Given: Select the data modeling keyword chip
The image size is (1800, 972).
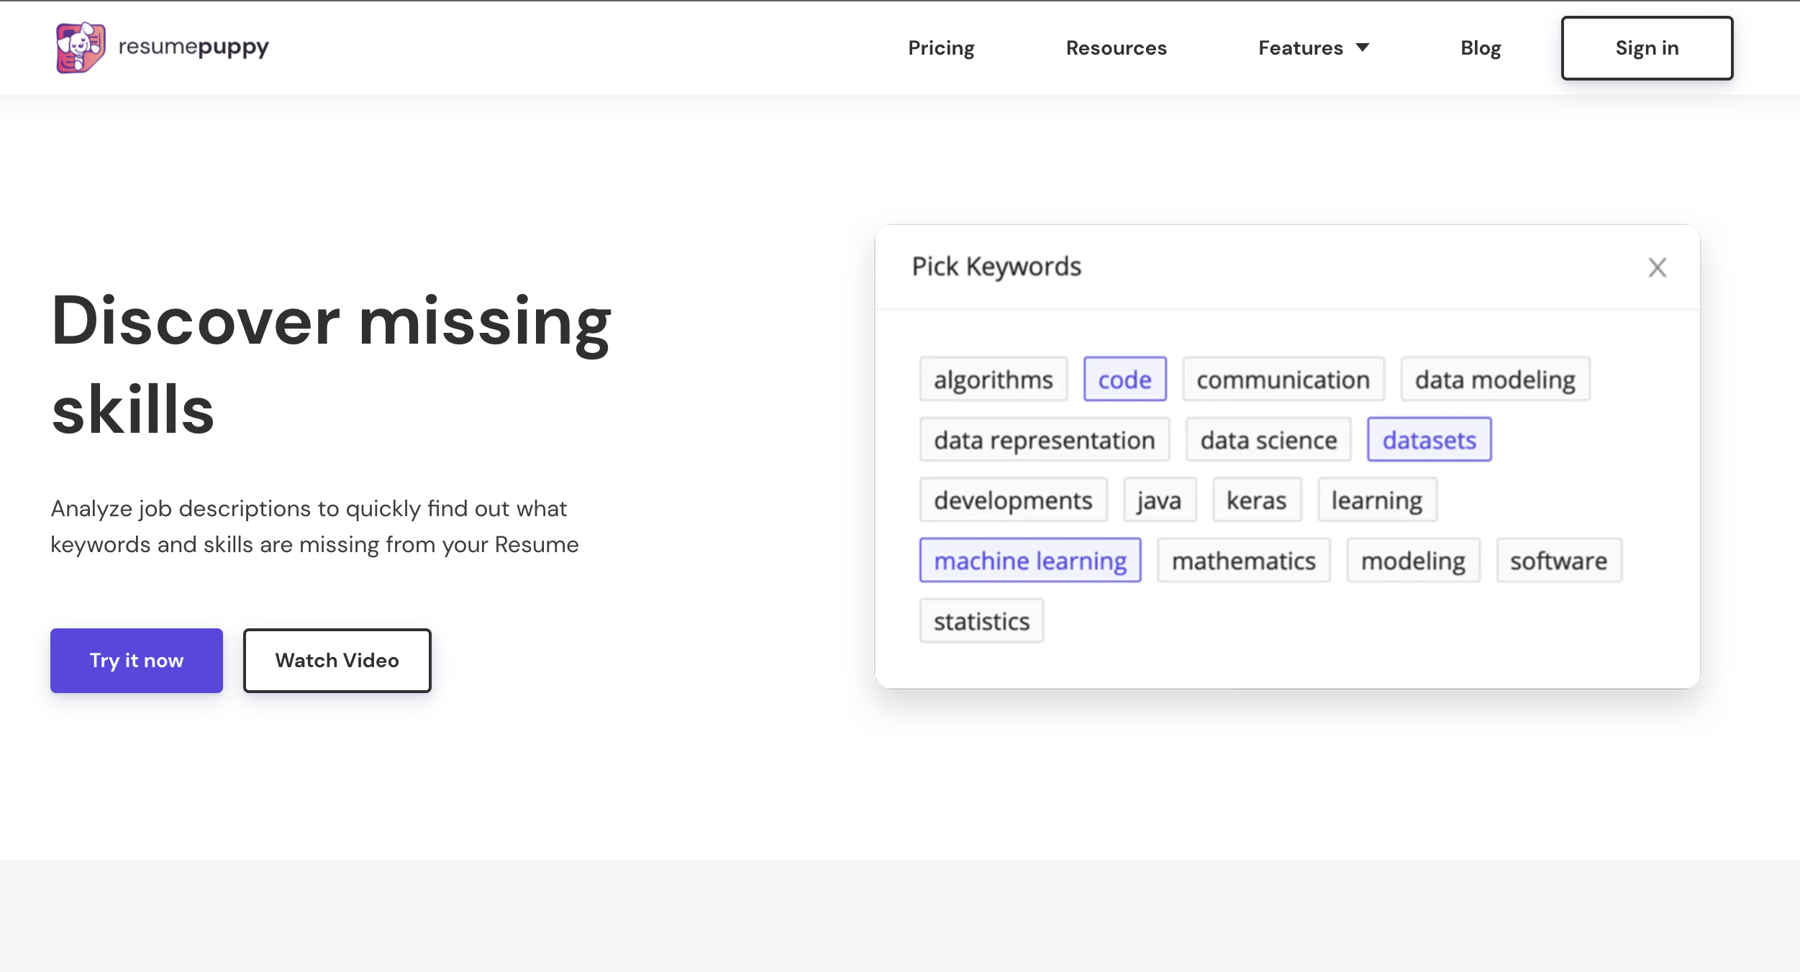Looking at the screenshot, I should [1495, 379].
